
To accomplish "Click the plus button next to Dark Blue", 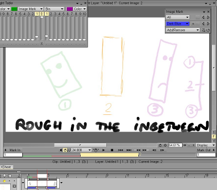I will (193, 24).
